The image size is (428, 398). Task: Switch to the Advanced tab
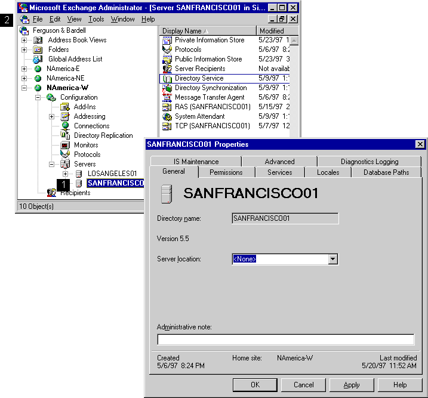[279, 162]
